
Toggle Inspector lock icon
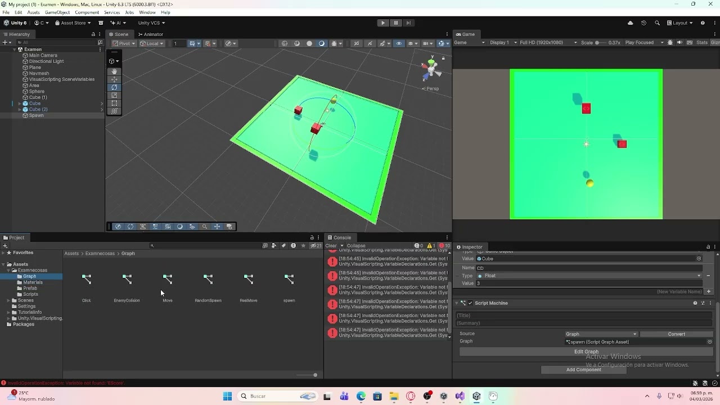tap(708, 247)
